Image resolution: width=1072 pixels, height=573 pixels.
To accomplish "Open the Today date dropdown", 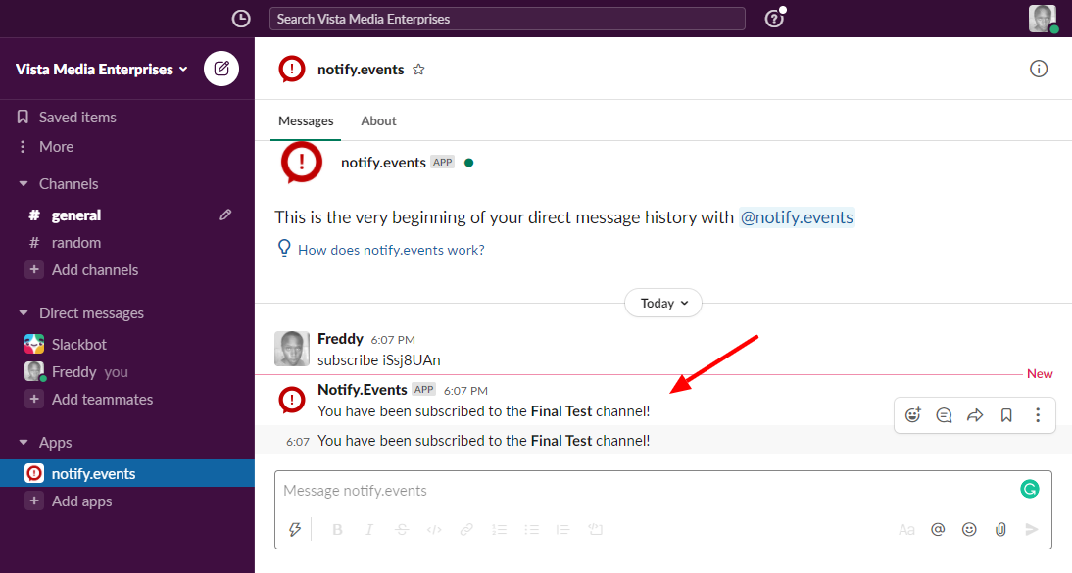I will click(x=663, y=303).
